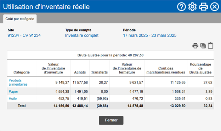Select the Coût par catégorie tab
221x131 pixels.
[x=20, y=19]
